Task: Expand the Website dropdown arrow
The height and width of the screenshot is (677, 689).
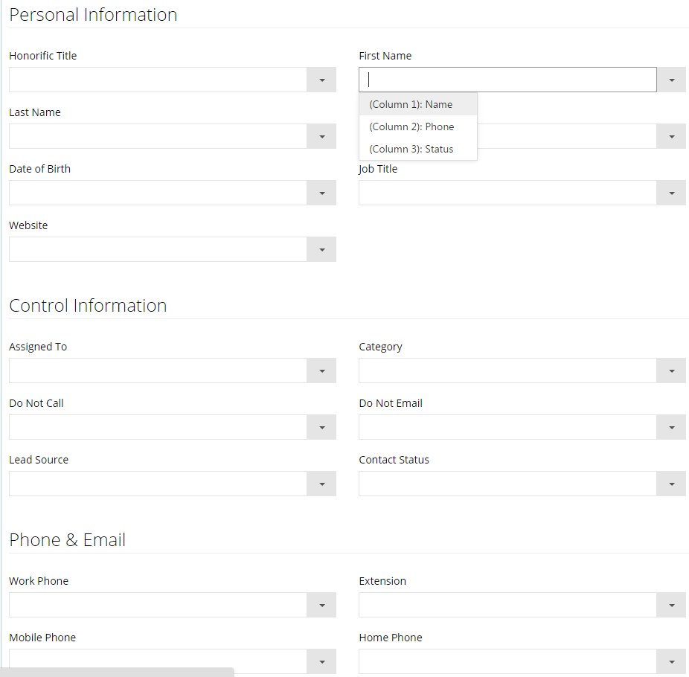Action: [x=321, y=249]
